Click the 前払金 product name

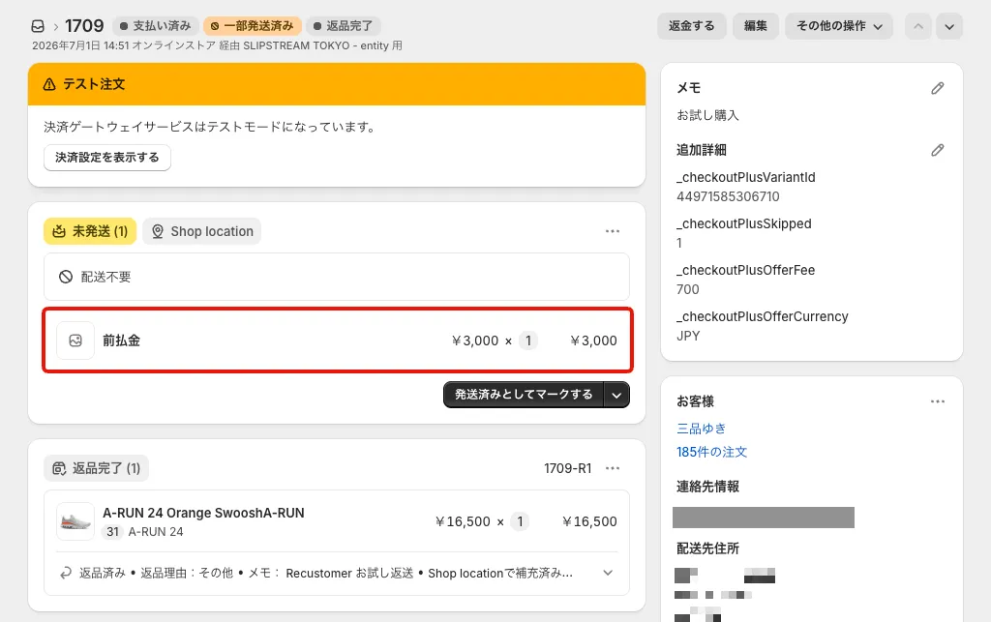(121, 341)
